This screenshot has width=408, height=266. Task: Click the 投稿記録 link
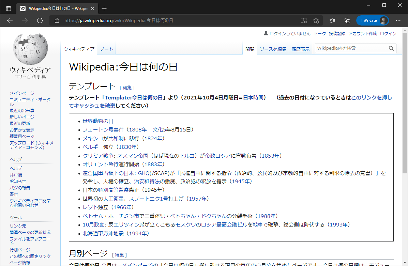coord(337,33)
